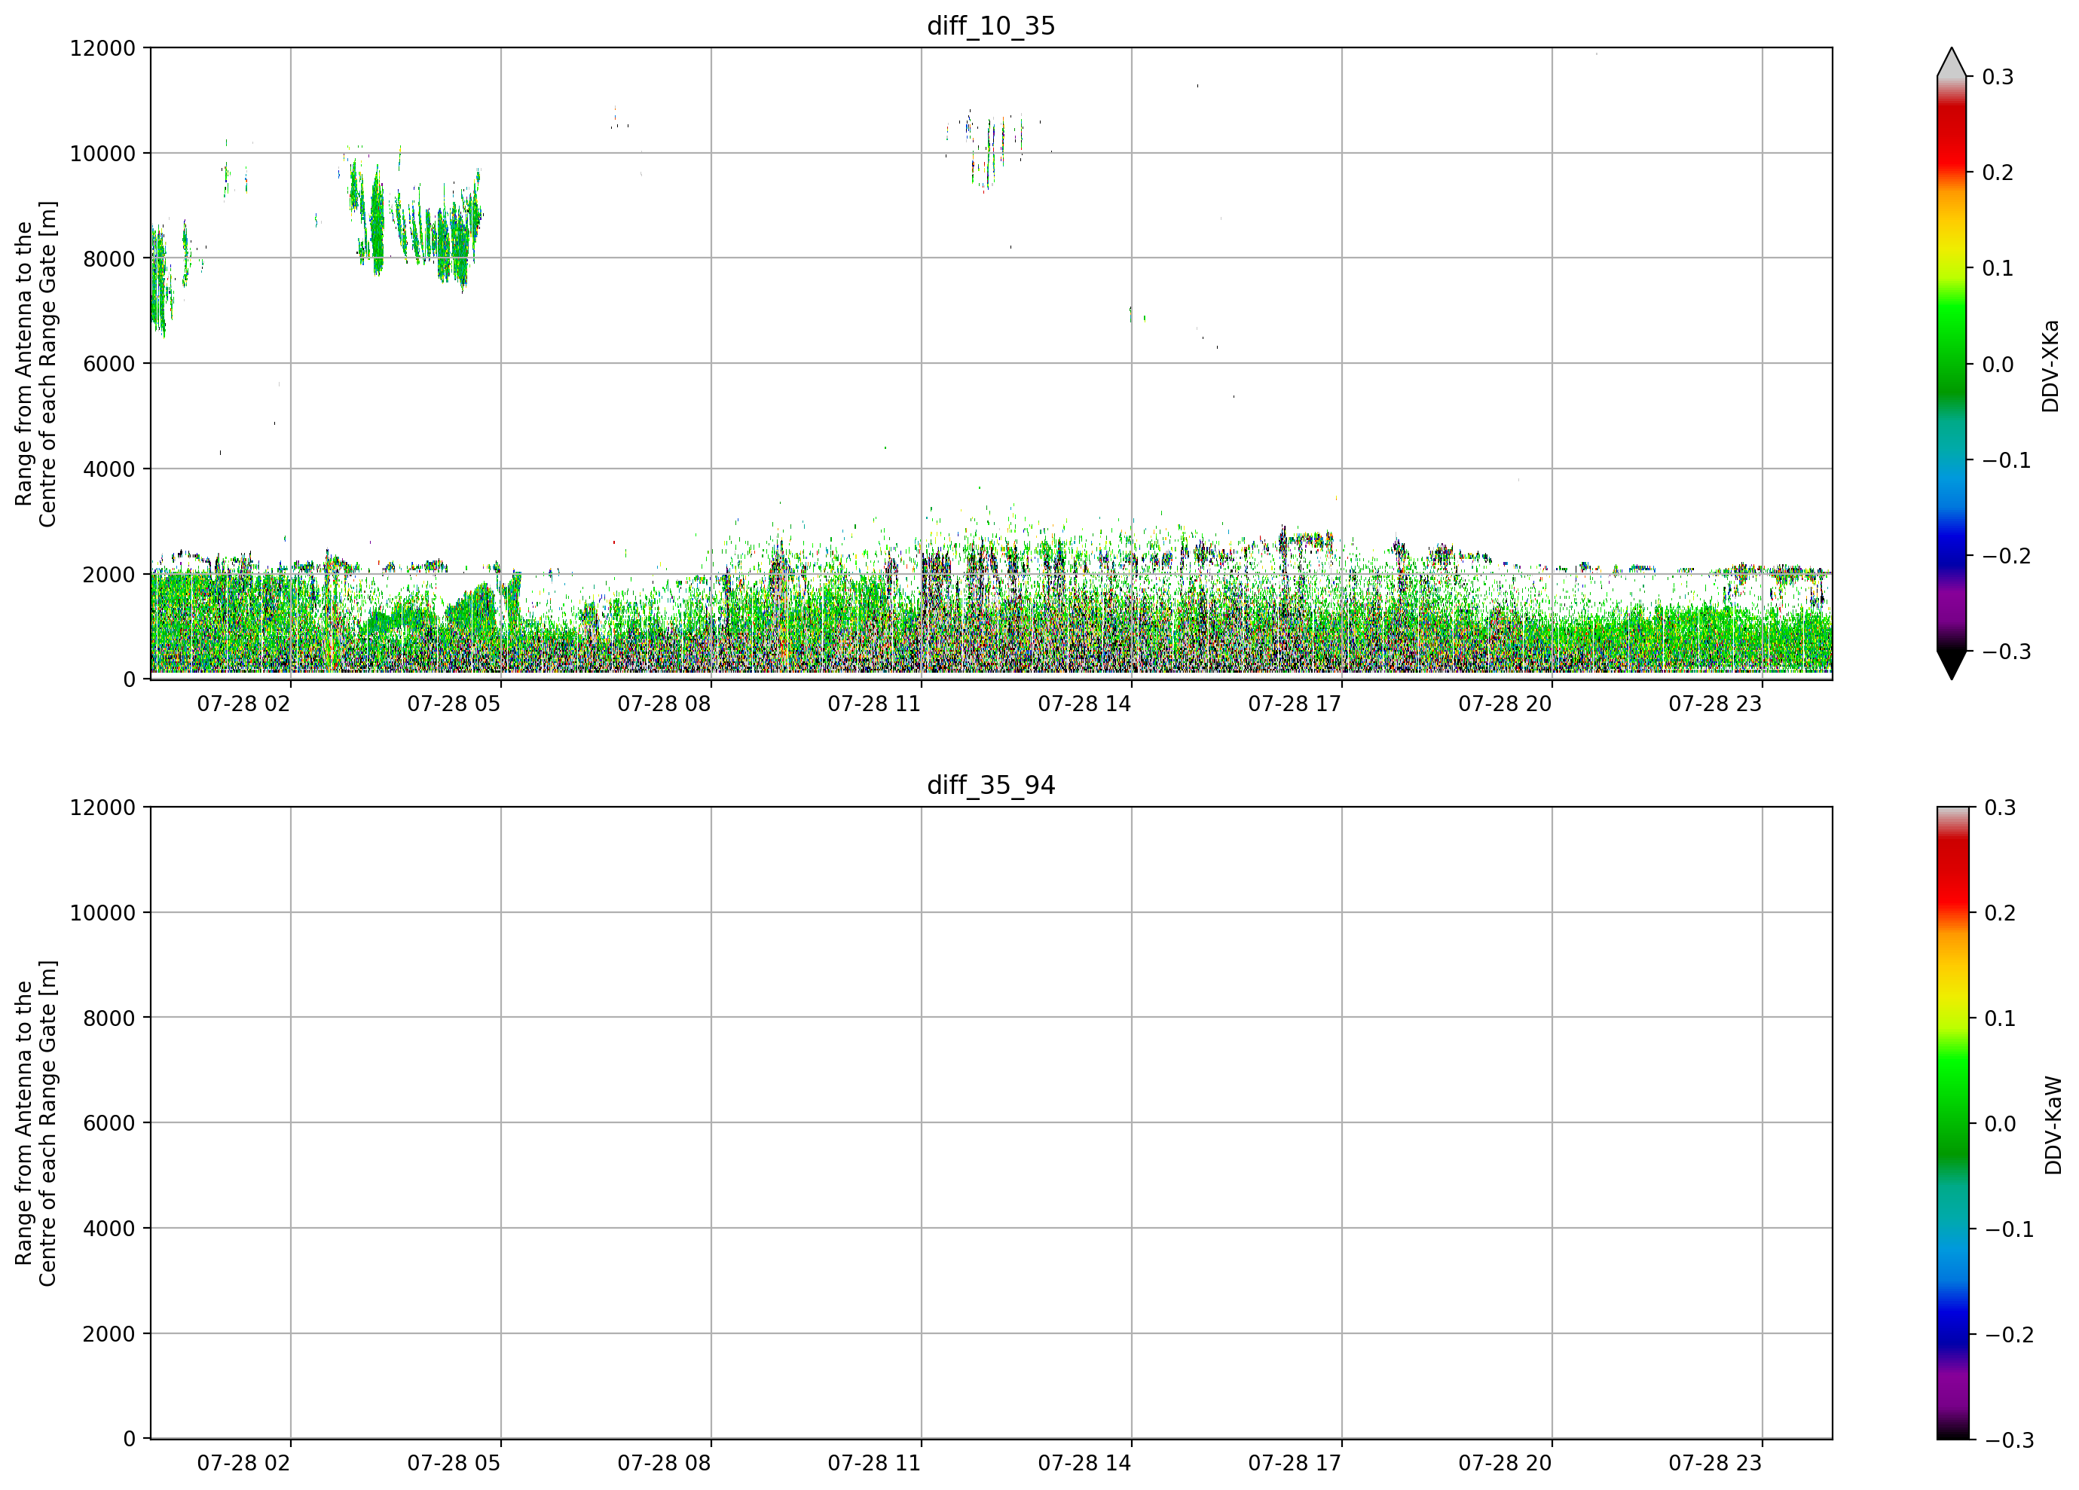Screen dimensions: 2079x1490
Task: Click '07-28 20' under the diff_10_35 plot
Action: [1505, 704]
